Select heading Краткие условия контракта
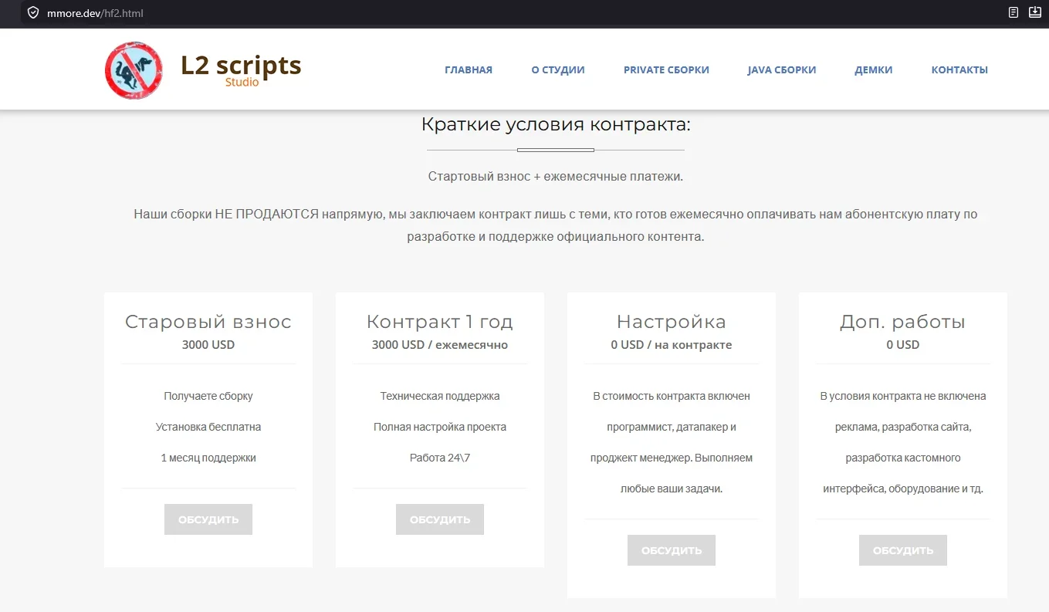Viewport: 1049px width, 612px height. (x=556, y=124)
